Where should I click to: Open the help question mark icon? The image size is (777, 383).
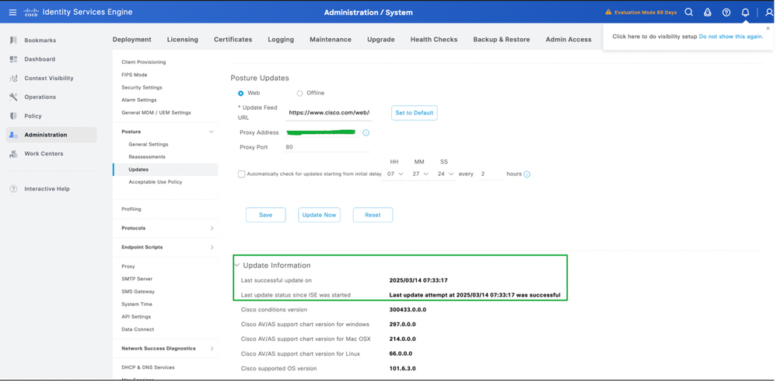[x=726, y=12]
